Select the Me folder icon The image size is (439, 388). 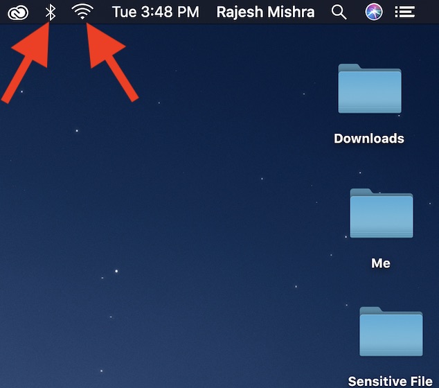tap(382, 213)
